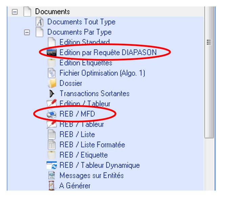Select the REB / Etiquette entry
The height and width of the screenshot is (197, 225).
pyautogui.click(x=84, y=155)
